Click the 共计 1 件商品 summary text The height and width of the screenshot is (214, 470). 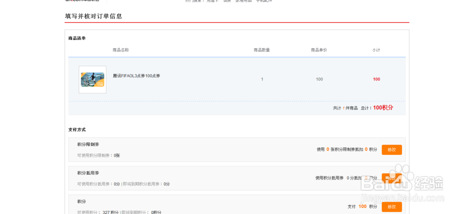point(345,108)
